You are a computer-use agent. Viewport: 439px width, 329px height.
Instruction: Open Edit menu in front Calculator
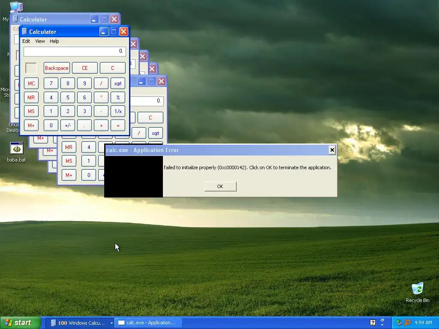(26, 41)
